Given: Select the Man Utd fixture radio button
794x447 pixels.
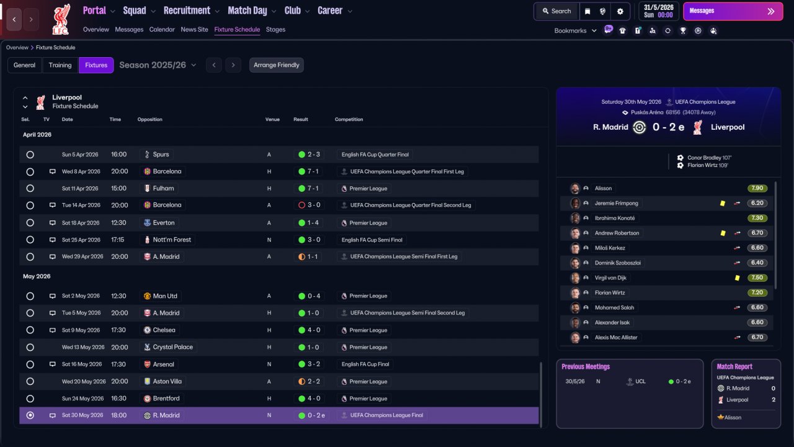Looking at the screenshot, I should (30, 296).
